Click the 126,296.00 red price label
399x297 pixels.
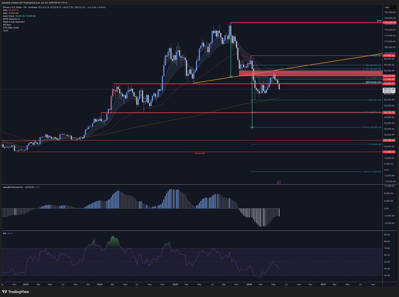(x=389, y=22)
